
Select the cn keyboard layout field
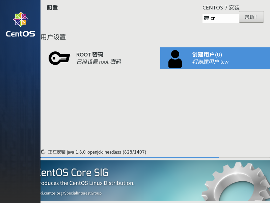tap(221, 18)
